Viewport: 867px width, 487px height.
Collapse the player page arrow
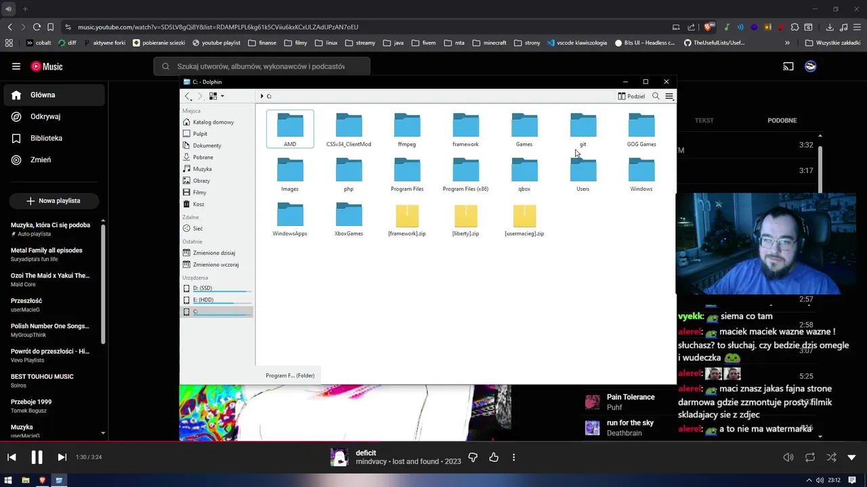852,457
